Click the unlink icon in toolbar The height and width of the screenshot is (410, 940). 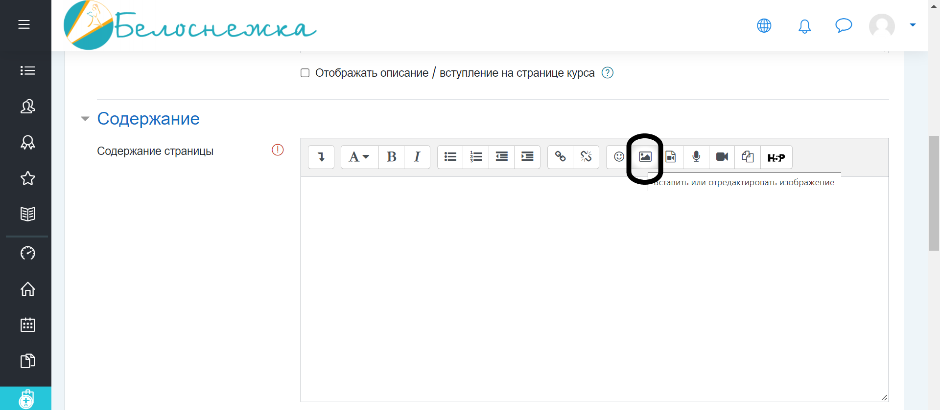pos(586,157)
